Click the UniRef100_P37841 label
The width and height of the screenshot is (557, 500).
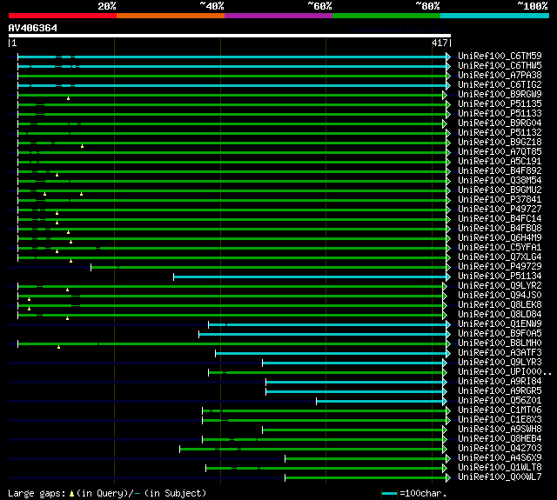500,200
